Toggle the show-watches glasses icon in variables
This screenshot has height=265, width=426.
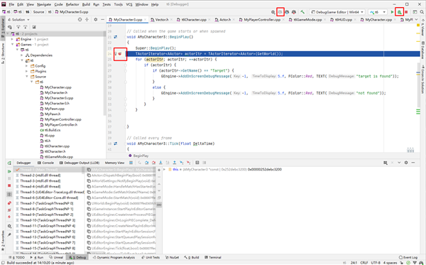coord(159,205)
